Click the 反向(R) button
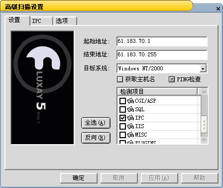This screenshot has height=188, width=223. tap(96, 138)
